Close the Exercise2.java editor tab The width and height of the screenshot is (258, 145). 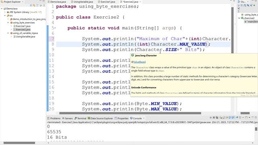pyautogui.click(x=140, y=2)
